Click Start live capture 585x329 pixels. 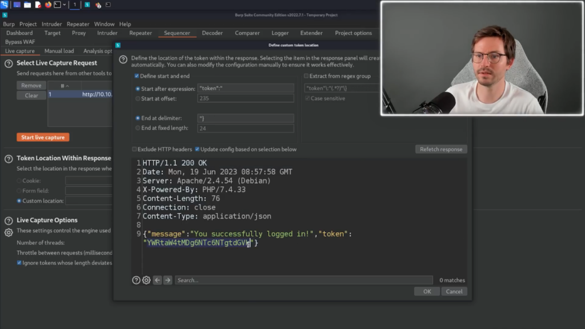coord(43,137)
